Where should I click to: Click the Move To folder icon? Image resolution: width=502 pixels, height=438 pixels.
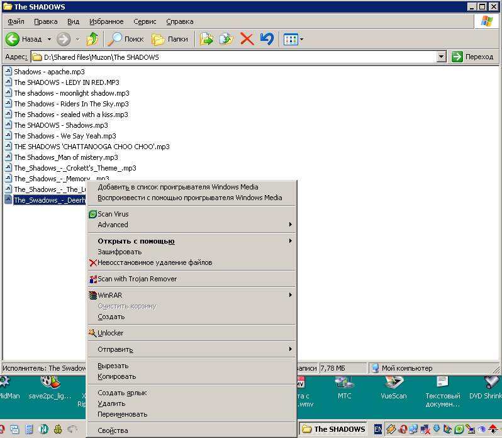[x=206, y=39]
